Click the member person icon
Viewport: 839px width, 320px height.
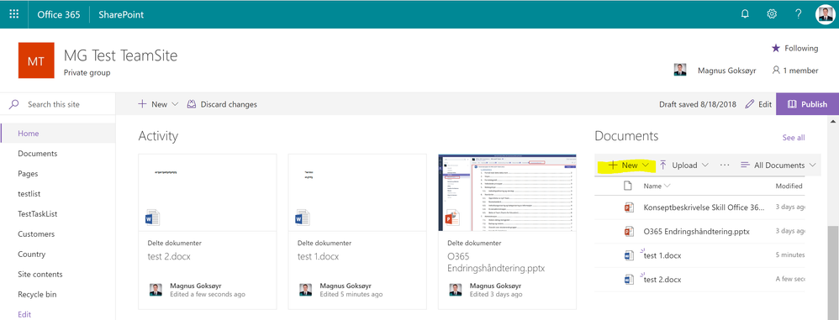(776, 70)
